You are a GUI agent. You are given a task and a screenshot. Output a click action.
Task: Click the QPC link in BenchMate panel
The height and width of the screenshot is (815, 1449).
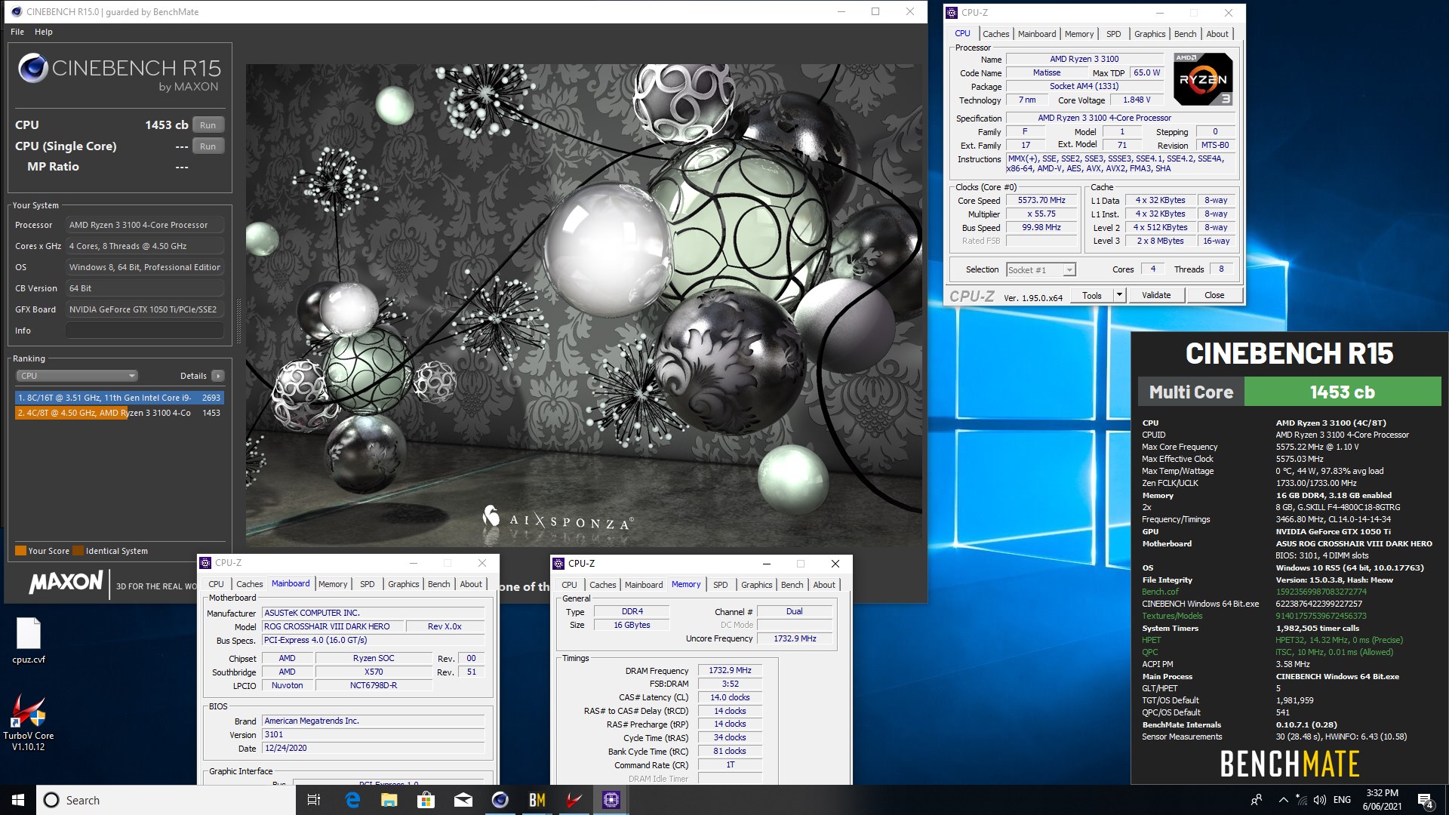[1149, 652]
